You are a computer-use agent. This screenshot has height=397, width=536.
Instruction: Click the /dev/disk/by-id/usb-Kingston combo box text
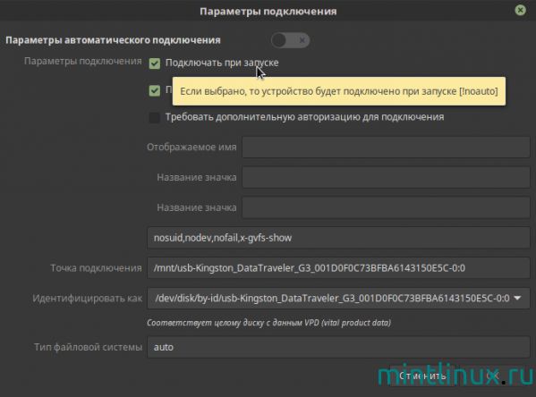pos(332,299)
